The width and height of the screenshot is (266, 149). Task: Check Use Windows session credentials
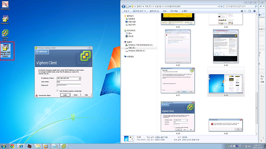(58, 91)
